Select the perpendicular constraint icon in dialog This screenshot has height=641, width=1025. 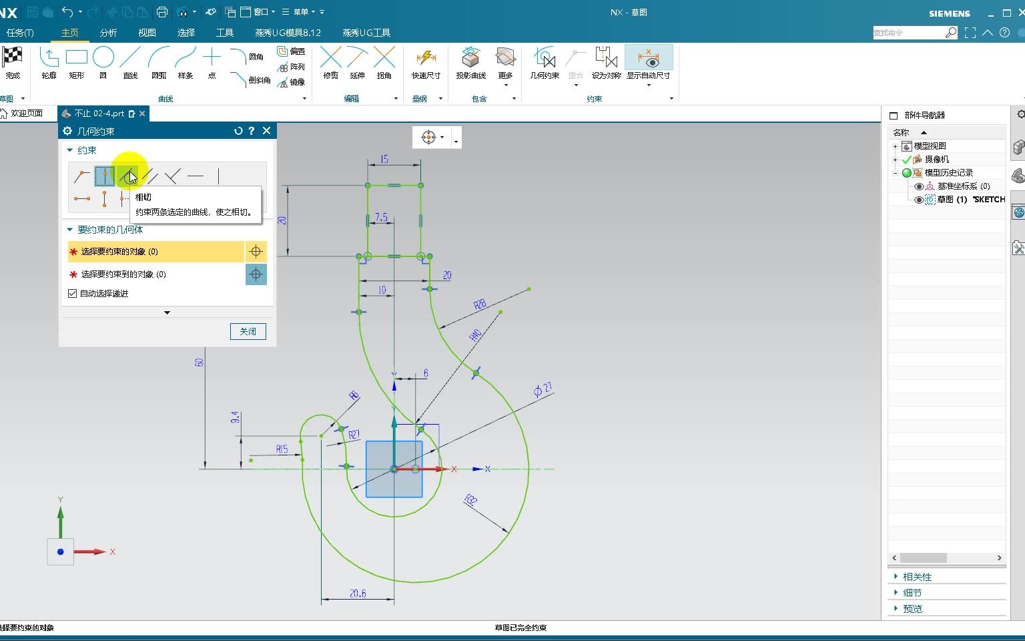pyautogui.click(x=173, y=176)
